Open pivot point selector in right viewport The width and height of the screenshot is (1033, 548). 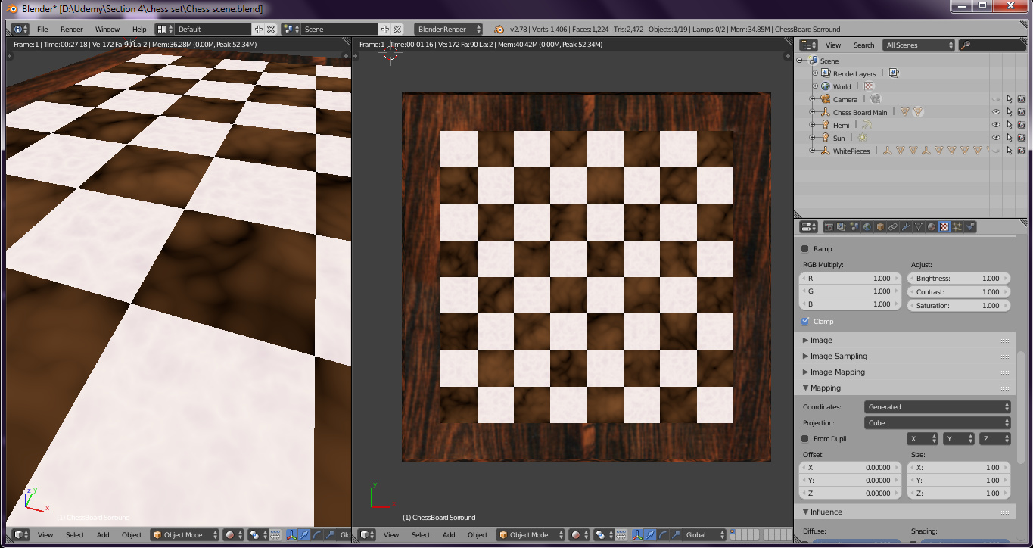603,534
